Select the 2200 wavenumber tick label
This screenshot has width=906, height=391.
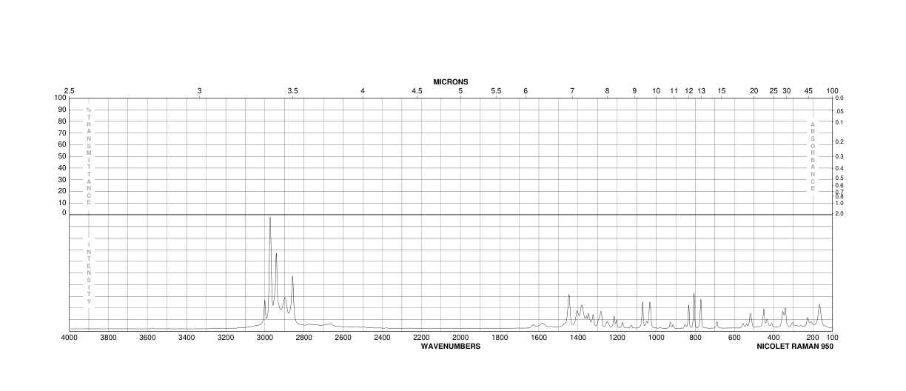point(421,338)
